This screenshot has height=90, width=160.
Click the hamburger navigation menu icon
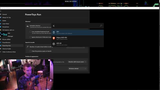point(0,11)
